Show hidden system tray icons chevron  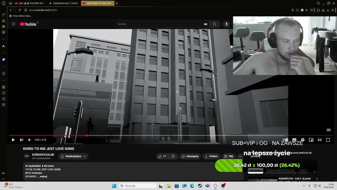click(x=304, y=186)
